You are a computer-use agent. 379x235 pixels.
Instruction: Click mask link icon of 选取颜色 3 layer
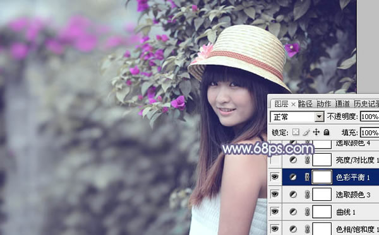pyautogui.click(x=307, y=195)
